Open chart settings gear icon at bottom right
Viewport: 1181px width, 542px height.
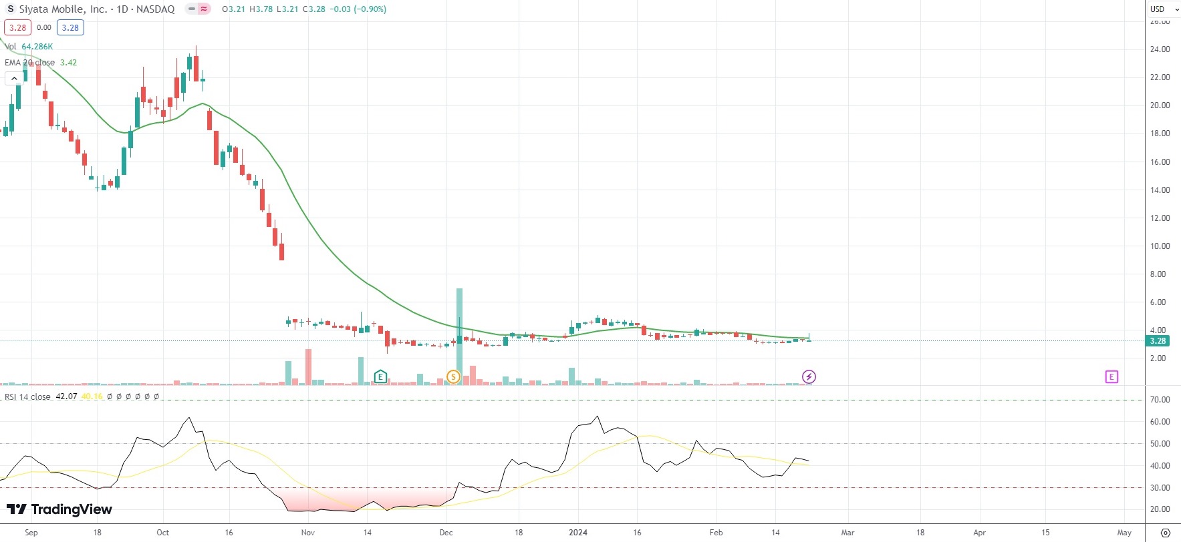point(1166,533)
